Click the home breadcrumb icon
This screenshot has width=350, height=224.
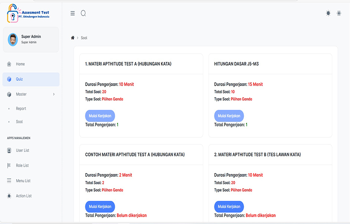72,38
